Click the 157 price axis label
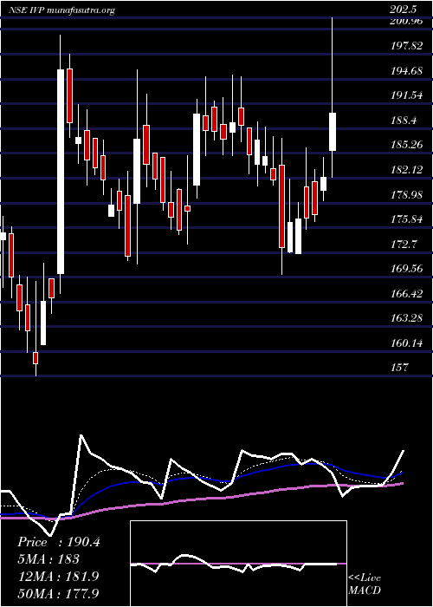 398,368
